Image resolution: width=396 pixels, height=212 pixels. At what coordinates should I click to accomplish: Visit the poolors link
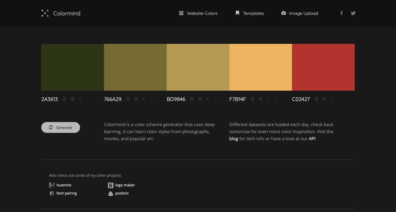[122, 193]
